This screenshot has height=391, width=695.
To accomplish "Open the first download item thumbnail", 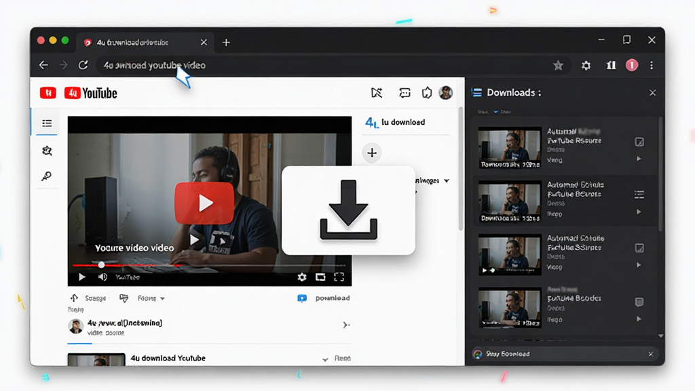I will [x=510, y=147].
